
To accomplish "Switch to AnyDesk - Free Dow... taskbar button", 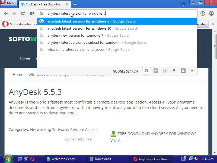I will click(x=151, y=159).
